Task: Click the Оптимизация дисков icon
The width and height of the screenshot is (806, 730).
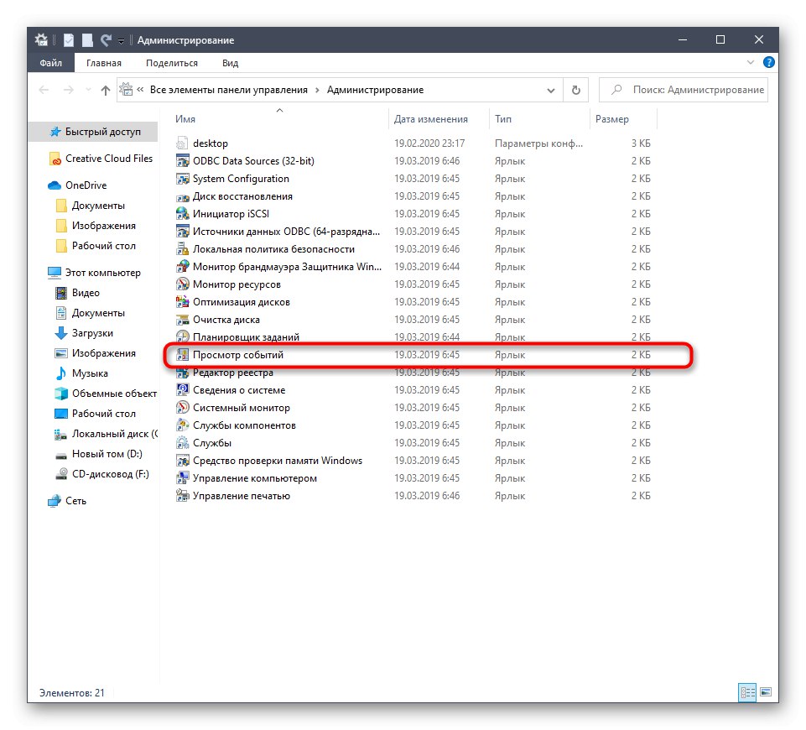Action: (x=183, y=302)
